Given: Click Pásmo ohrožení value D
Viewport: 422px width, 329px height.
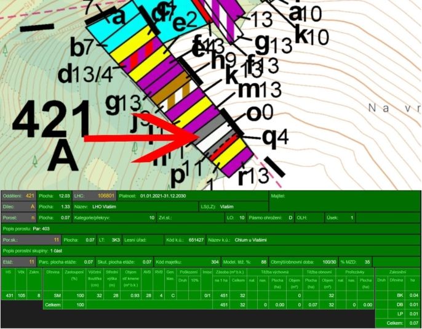Looking at the screenshot, I should [290, 217].
